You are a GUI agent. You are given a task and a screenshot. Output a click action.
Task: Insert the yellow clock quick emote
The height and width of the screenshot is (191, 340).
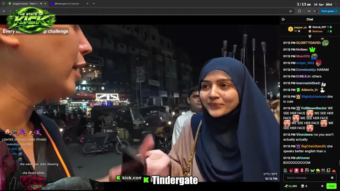tap(318, 171)
